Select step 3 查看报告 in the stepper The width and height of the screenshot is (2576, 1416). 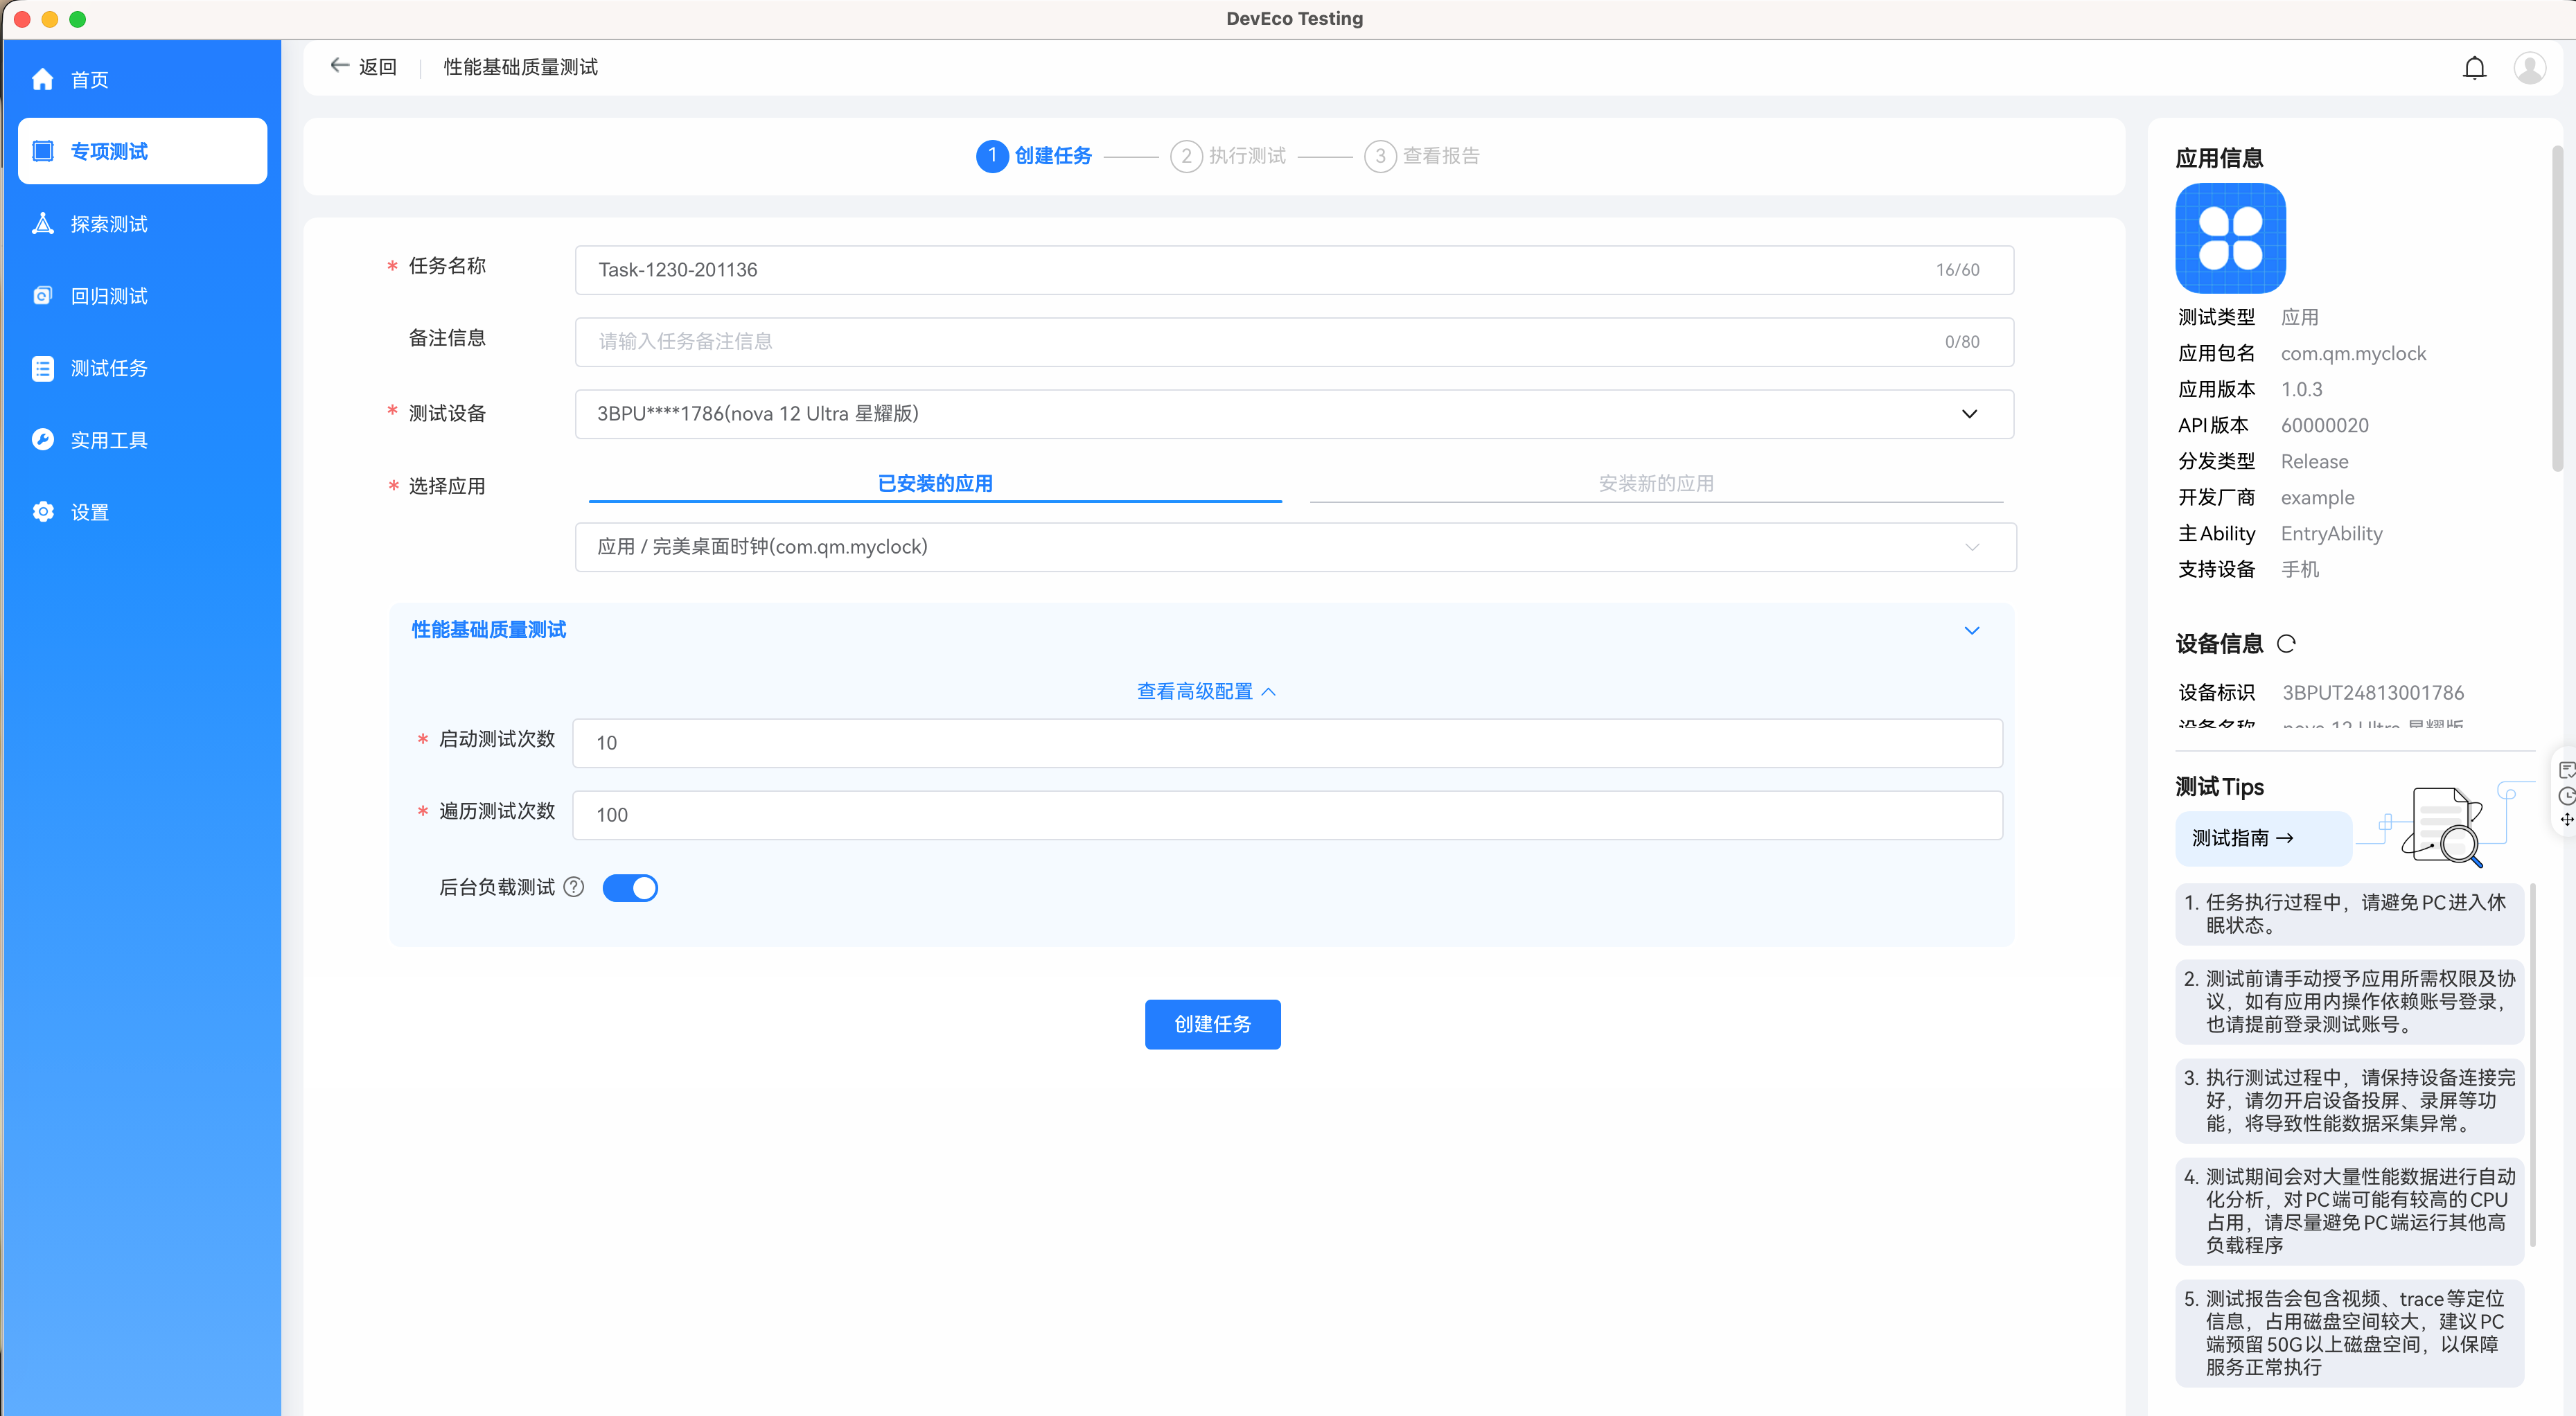[1422, 156]
